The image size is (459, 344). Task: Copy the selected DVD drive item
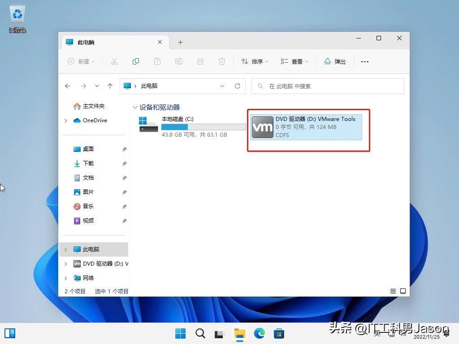(135, 61)
